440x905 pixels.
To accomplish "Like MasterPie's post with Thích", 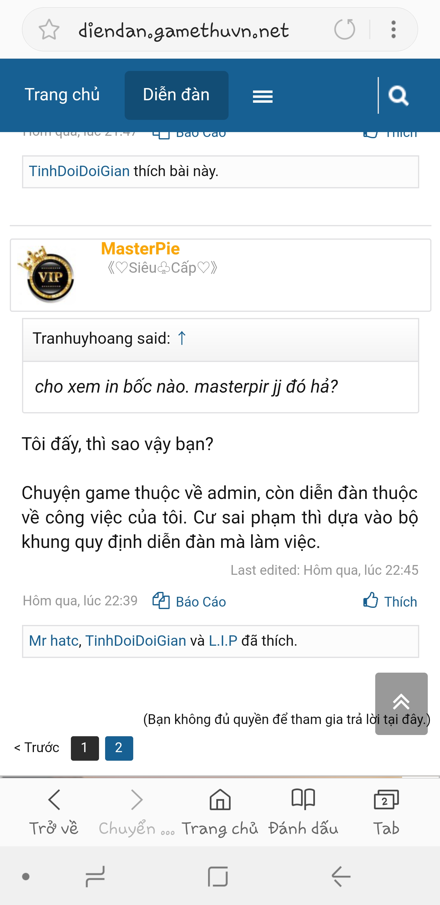I will pos(390,601).
